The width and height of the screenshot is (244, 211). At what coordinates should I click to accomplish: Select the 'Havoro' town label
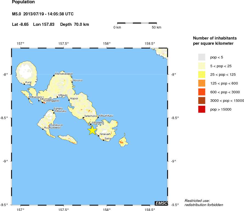[x=78, y=80]
